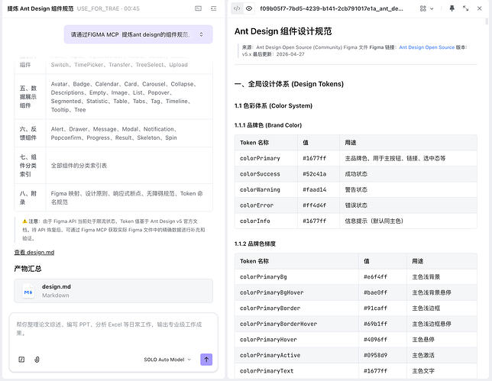
Task: Click the preview panel vertical scrollbar
Action: [487, 21]
